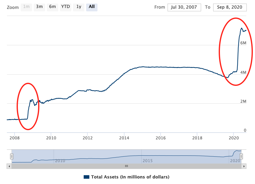The width and height of the screenshot is (255, 184).
Task: Click the navigator scrollbar grip
Action: (x=126, y=166)
